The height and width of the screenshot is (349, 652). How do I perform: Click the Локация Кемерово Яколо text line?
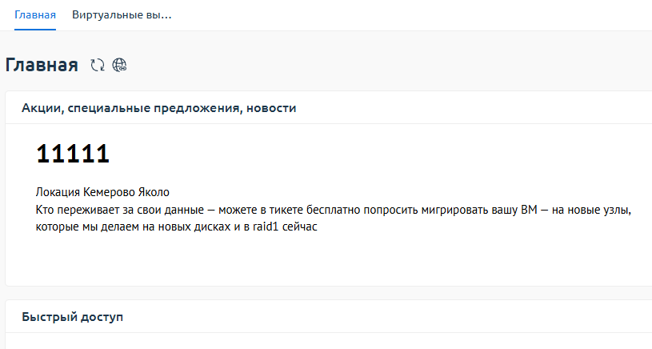103,193
